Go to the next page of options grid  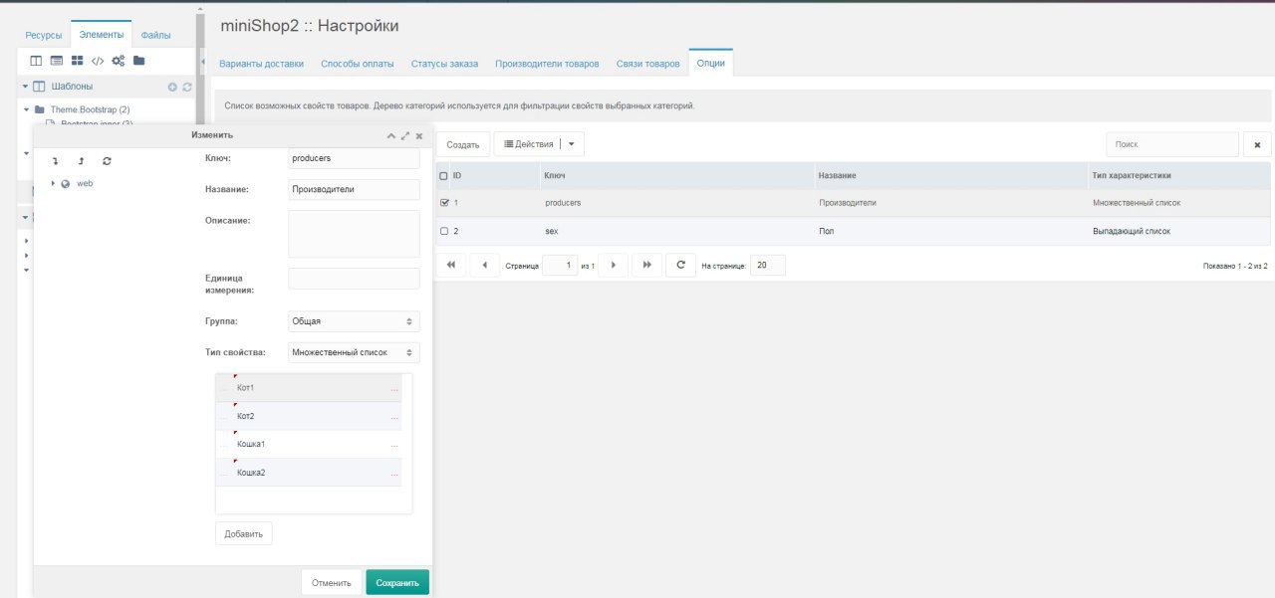pos(614,266)
